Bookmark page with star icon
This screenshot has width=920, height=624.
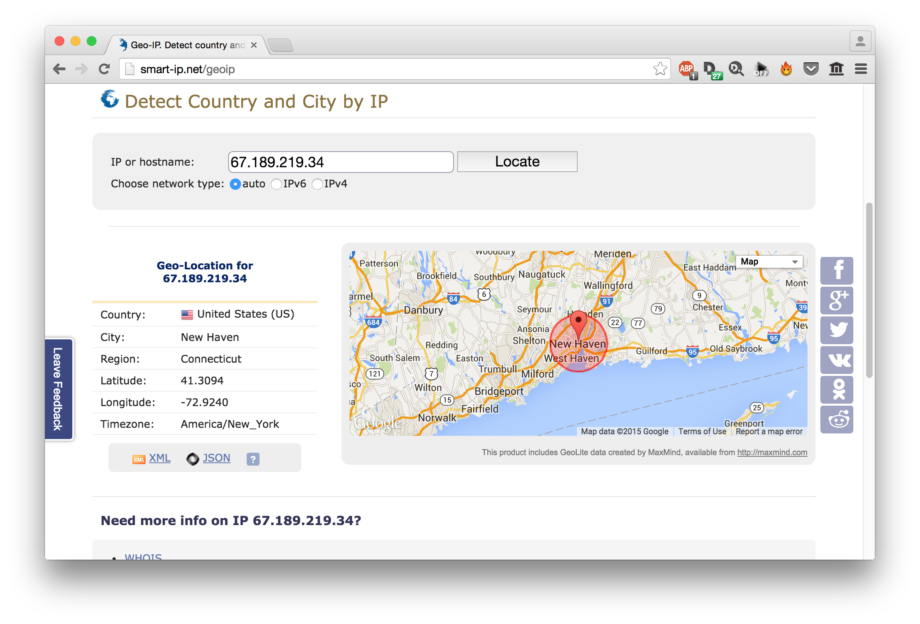click(660, 69)
